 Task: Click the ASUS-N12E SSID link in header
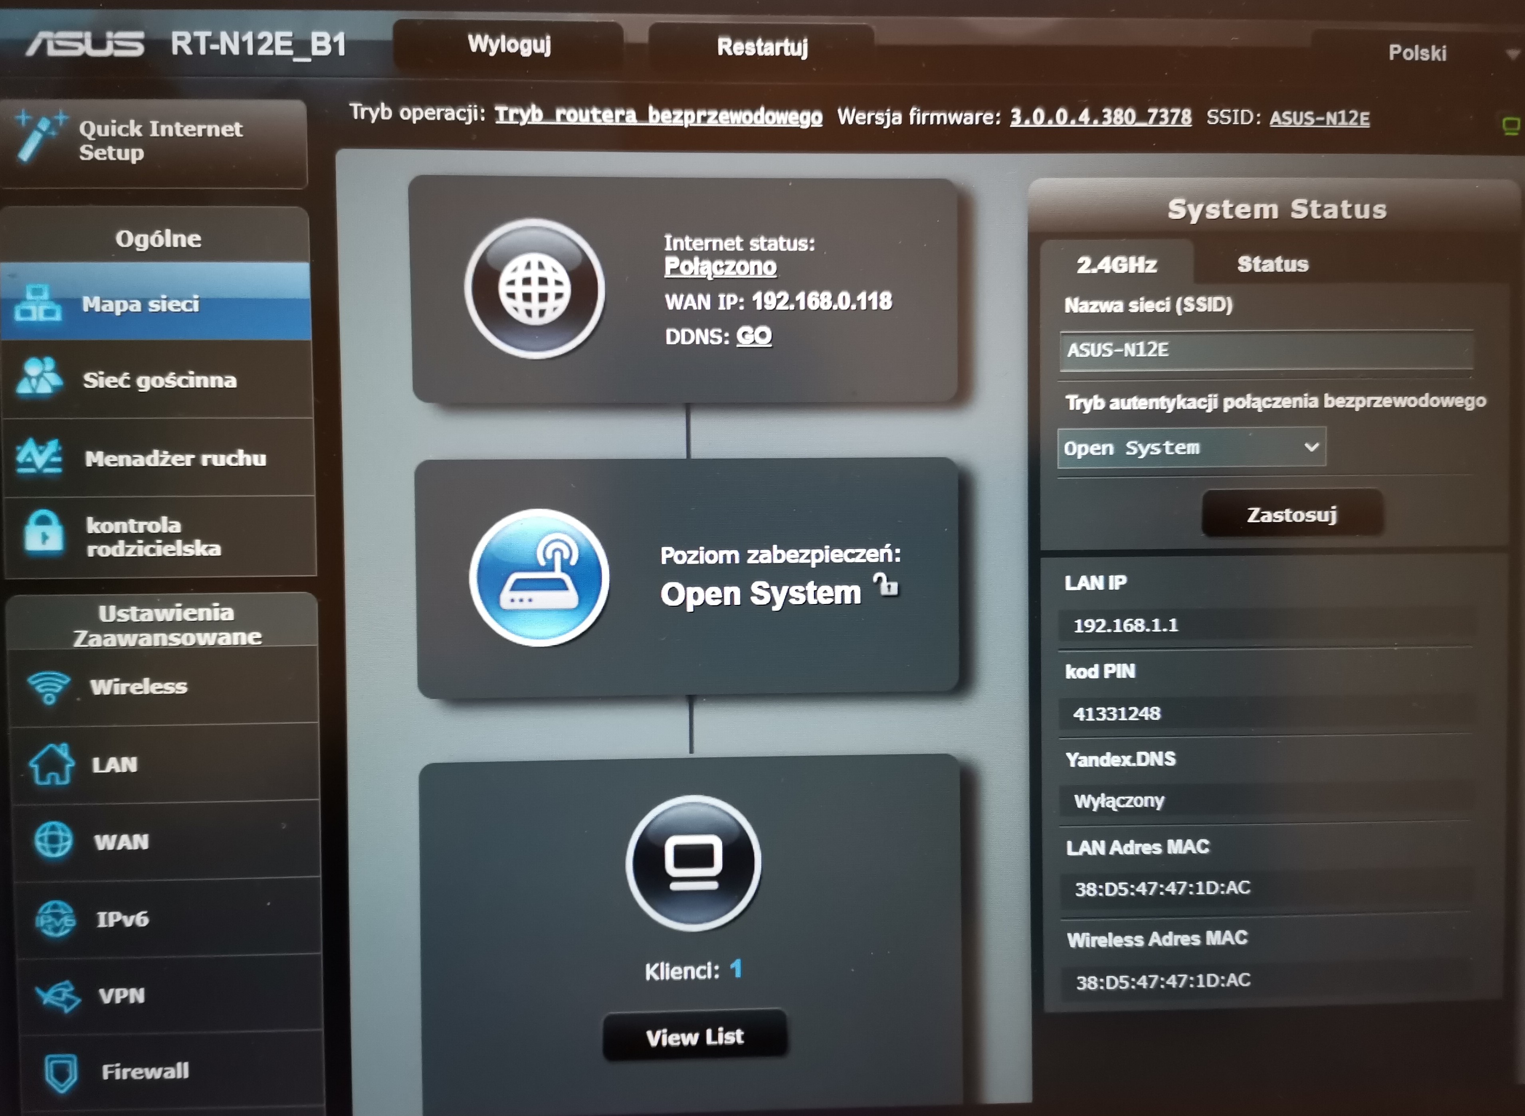1319,118
